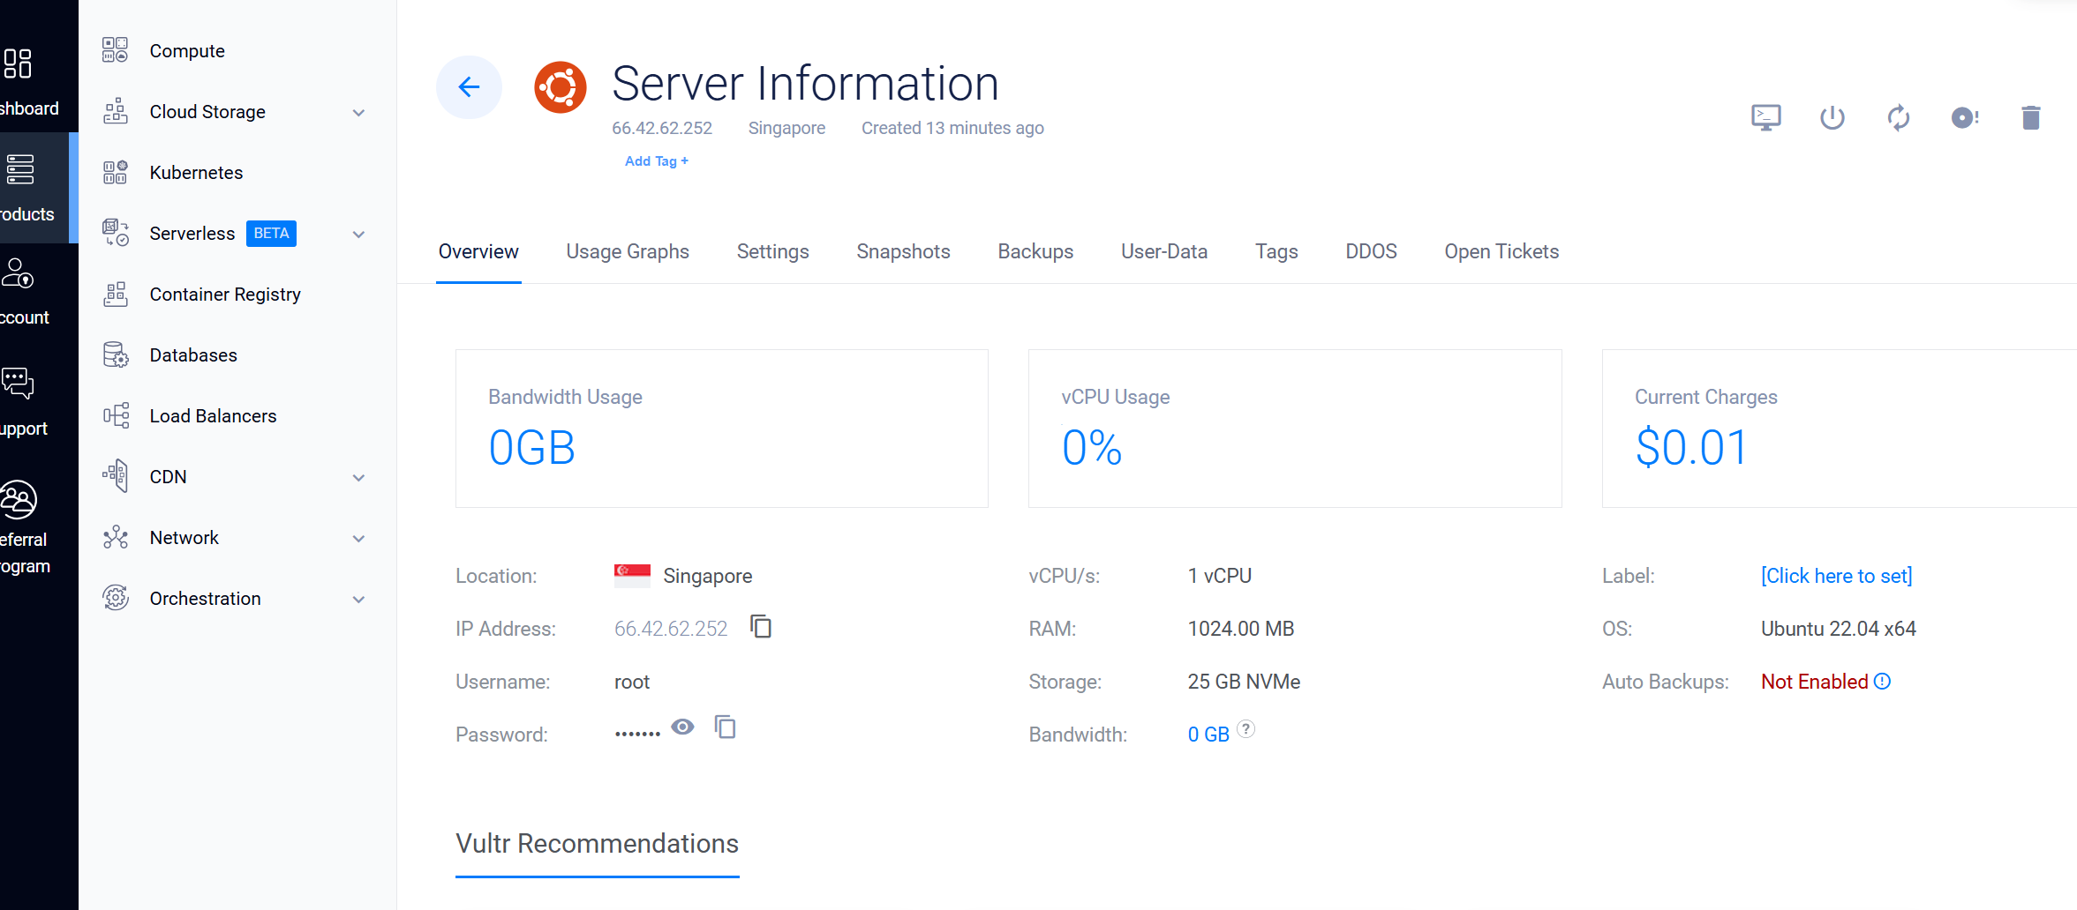The height and width of the screenshot is (910, 2077).
Task: Click the power stop server icon
Action: tap(1832, 117)
